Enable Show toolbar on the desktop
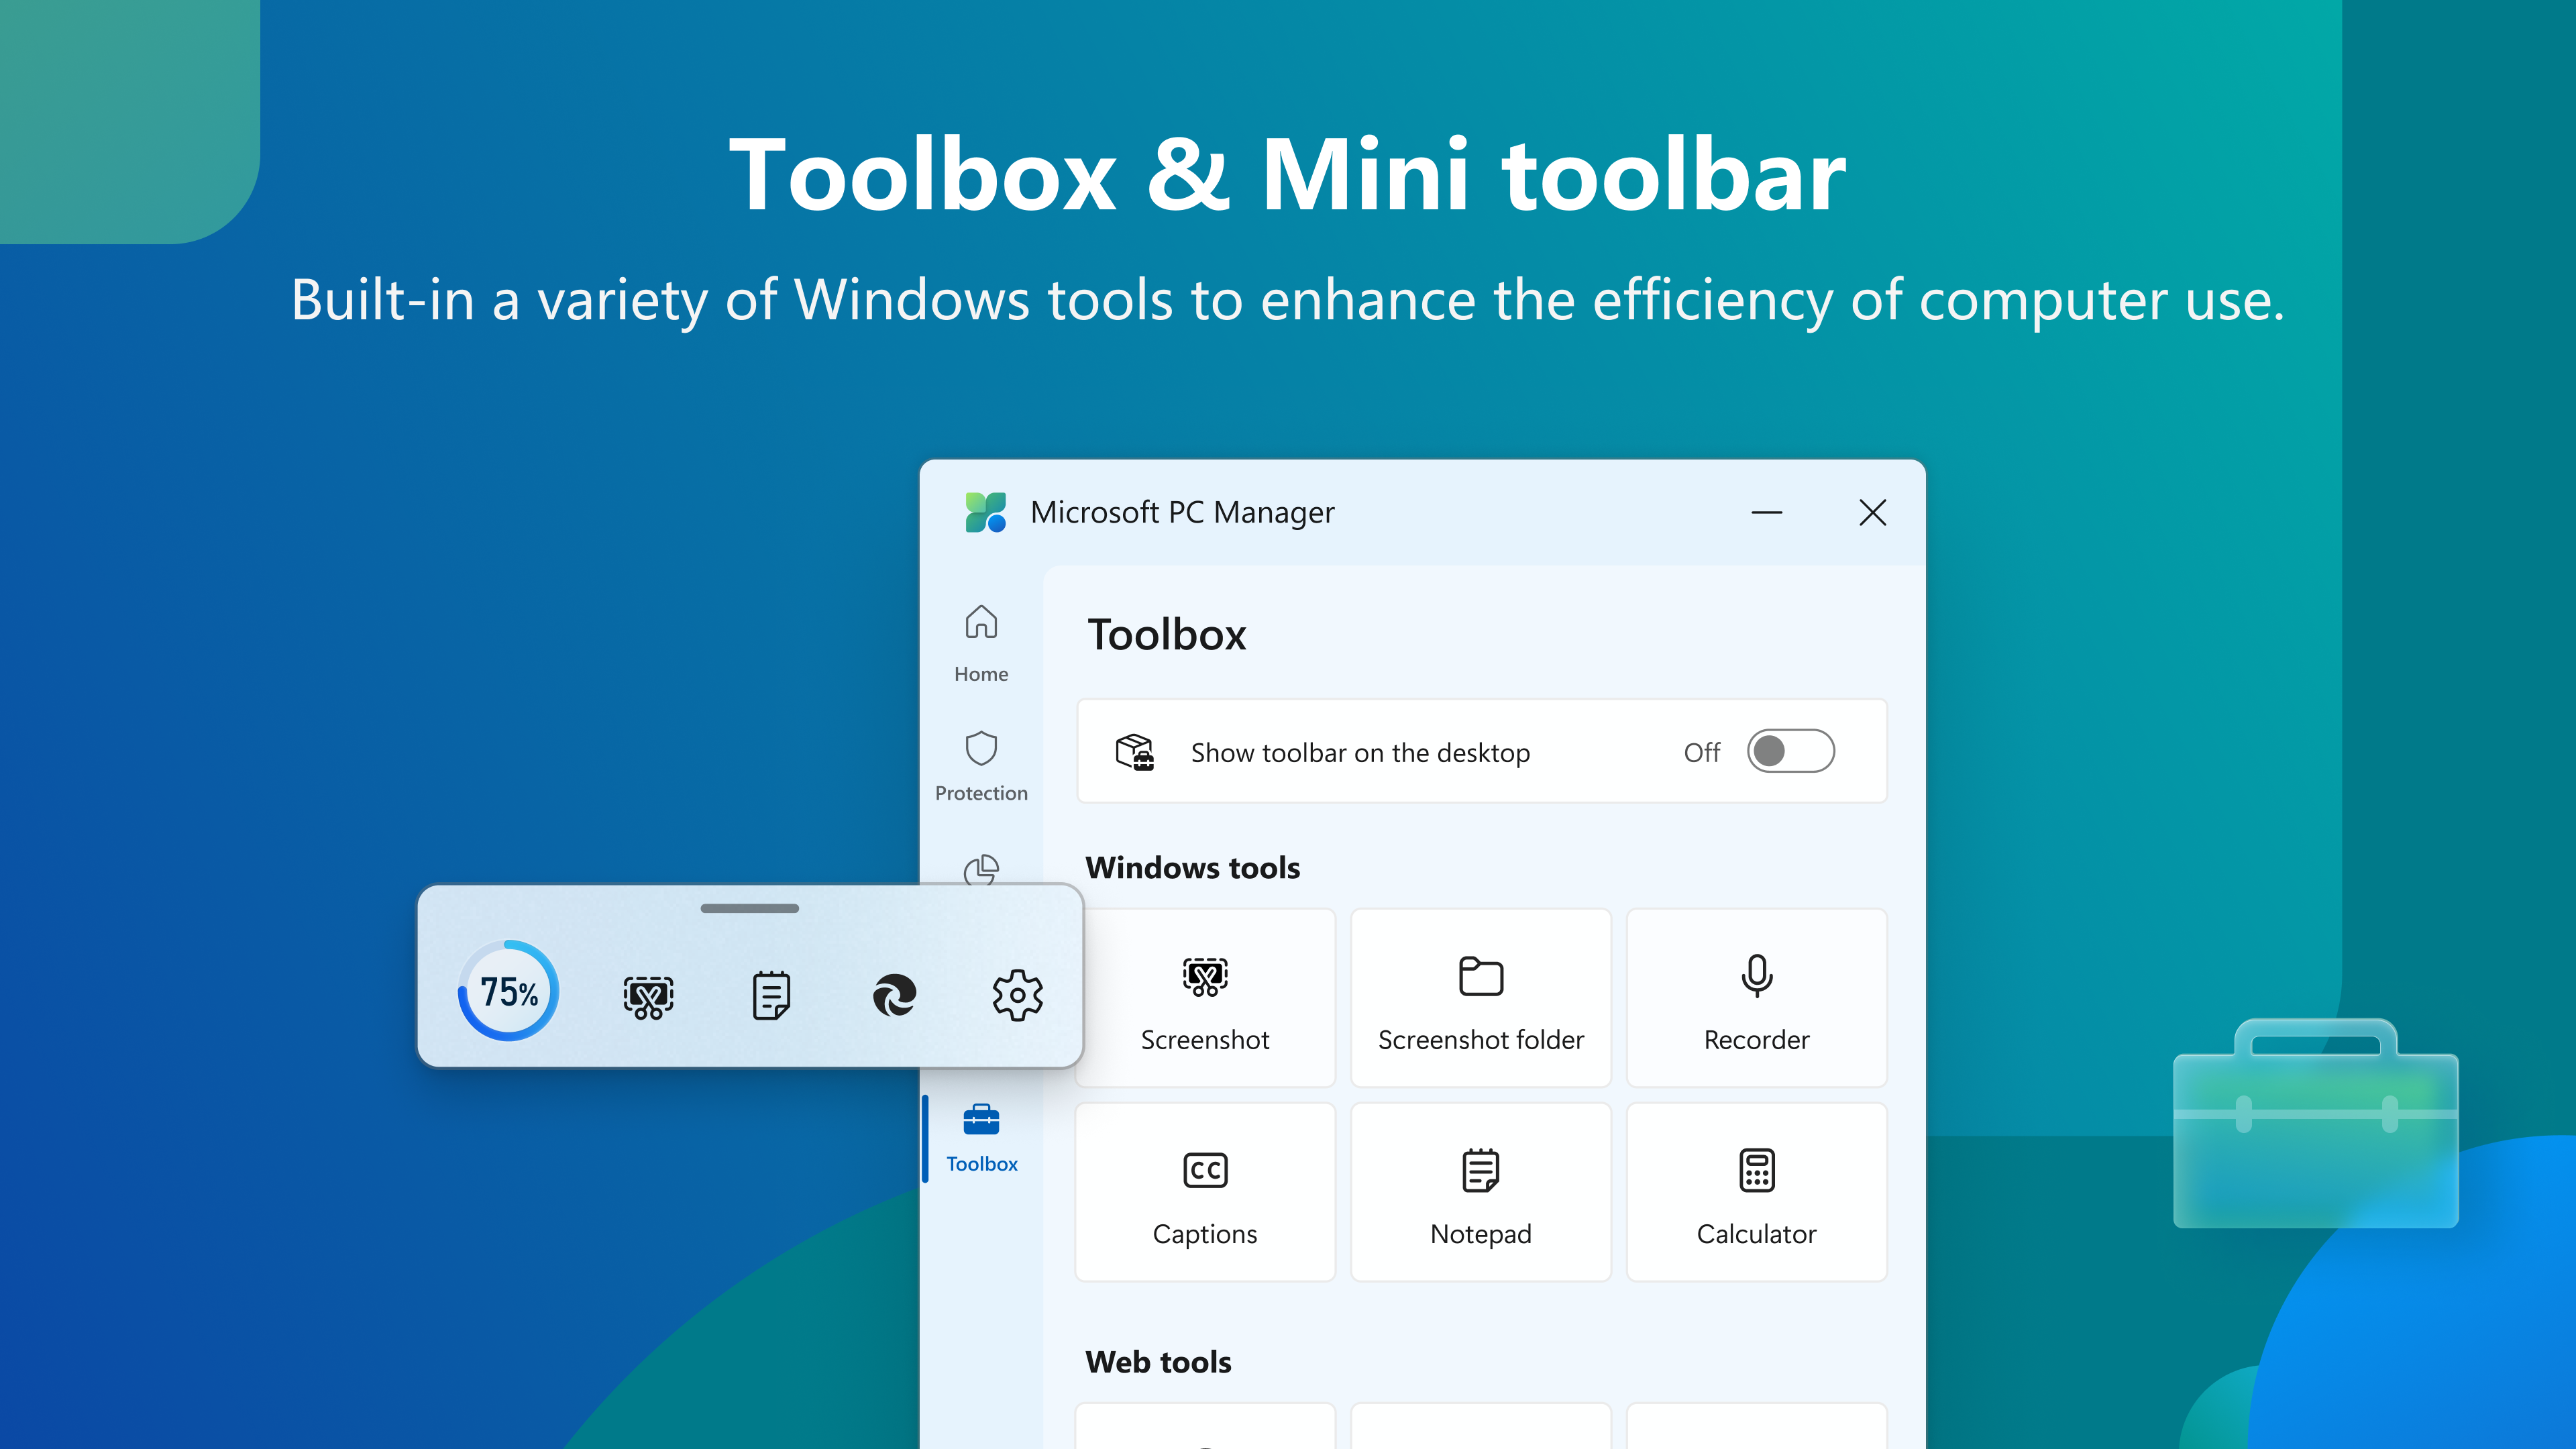Viewport: 2576px width, 1449px height. (x=1791, y=751)
